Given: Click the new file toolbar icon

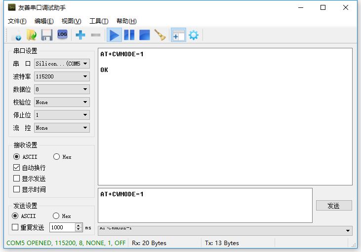Looking at the screenshot, I should (16, 35).
